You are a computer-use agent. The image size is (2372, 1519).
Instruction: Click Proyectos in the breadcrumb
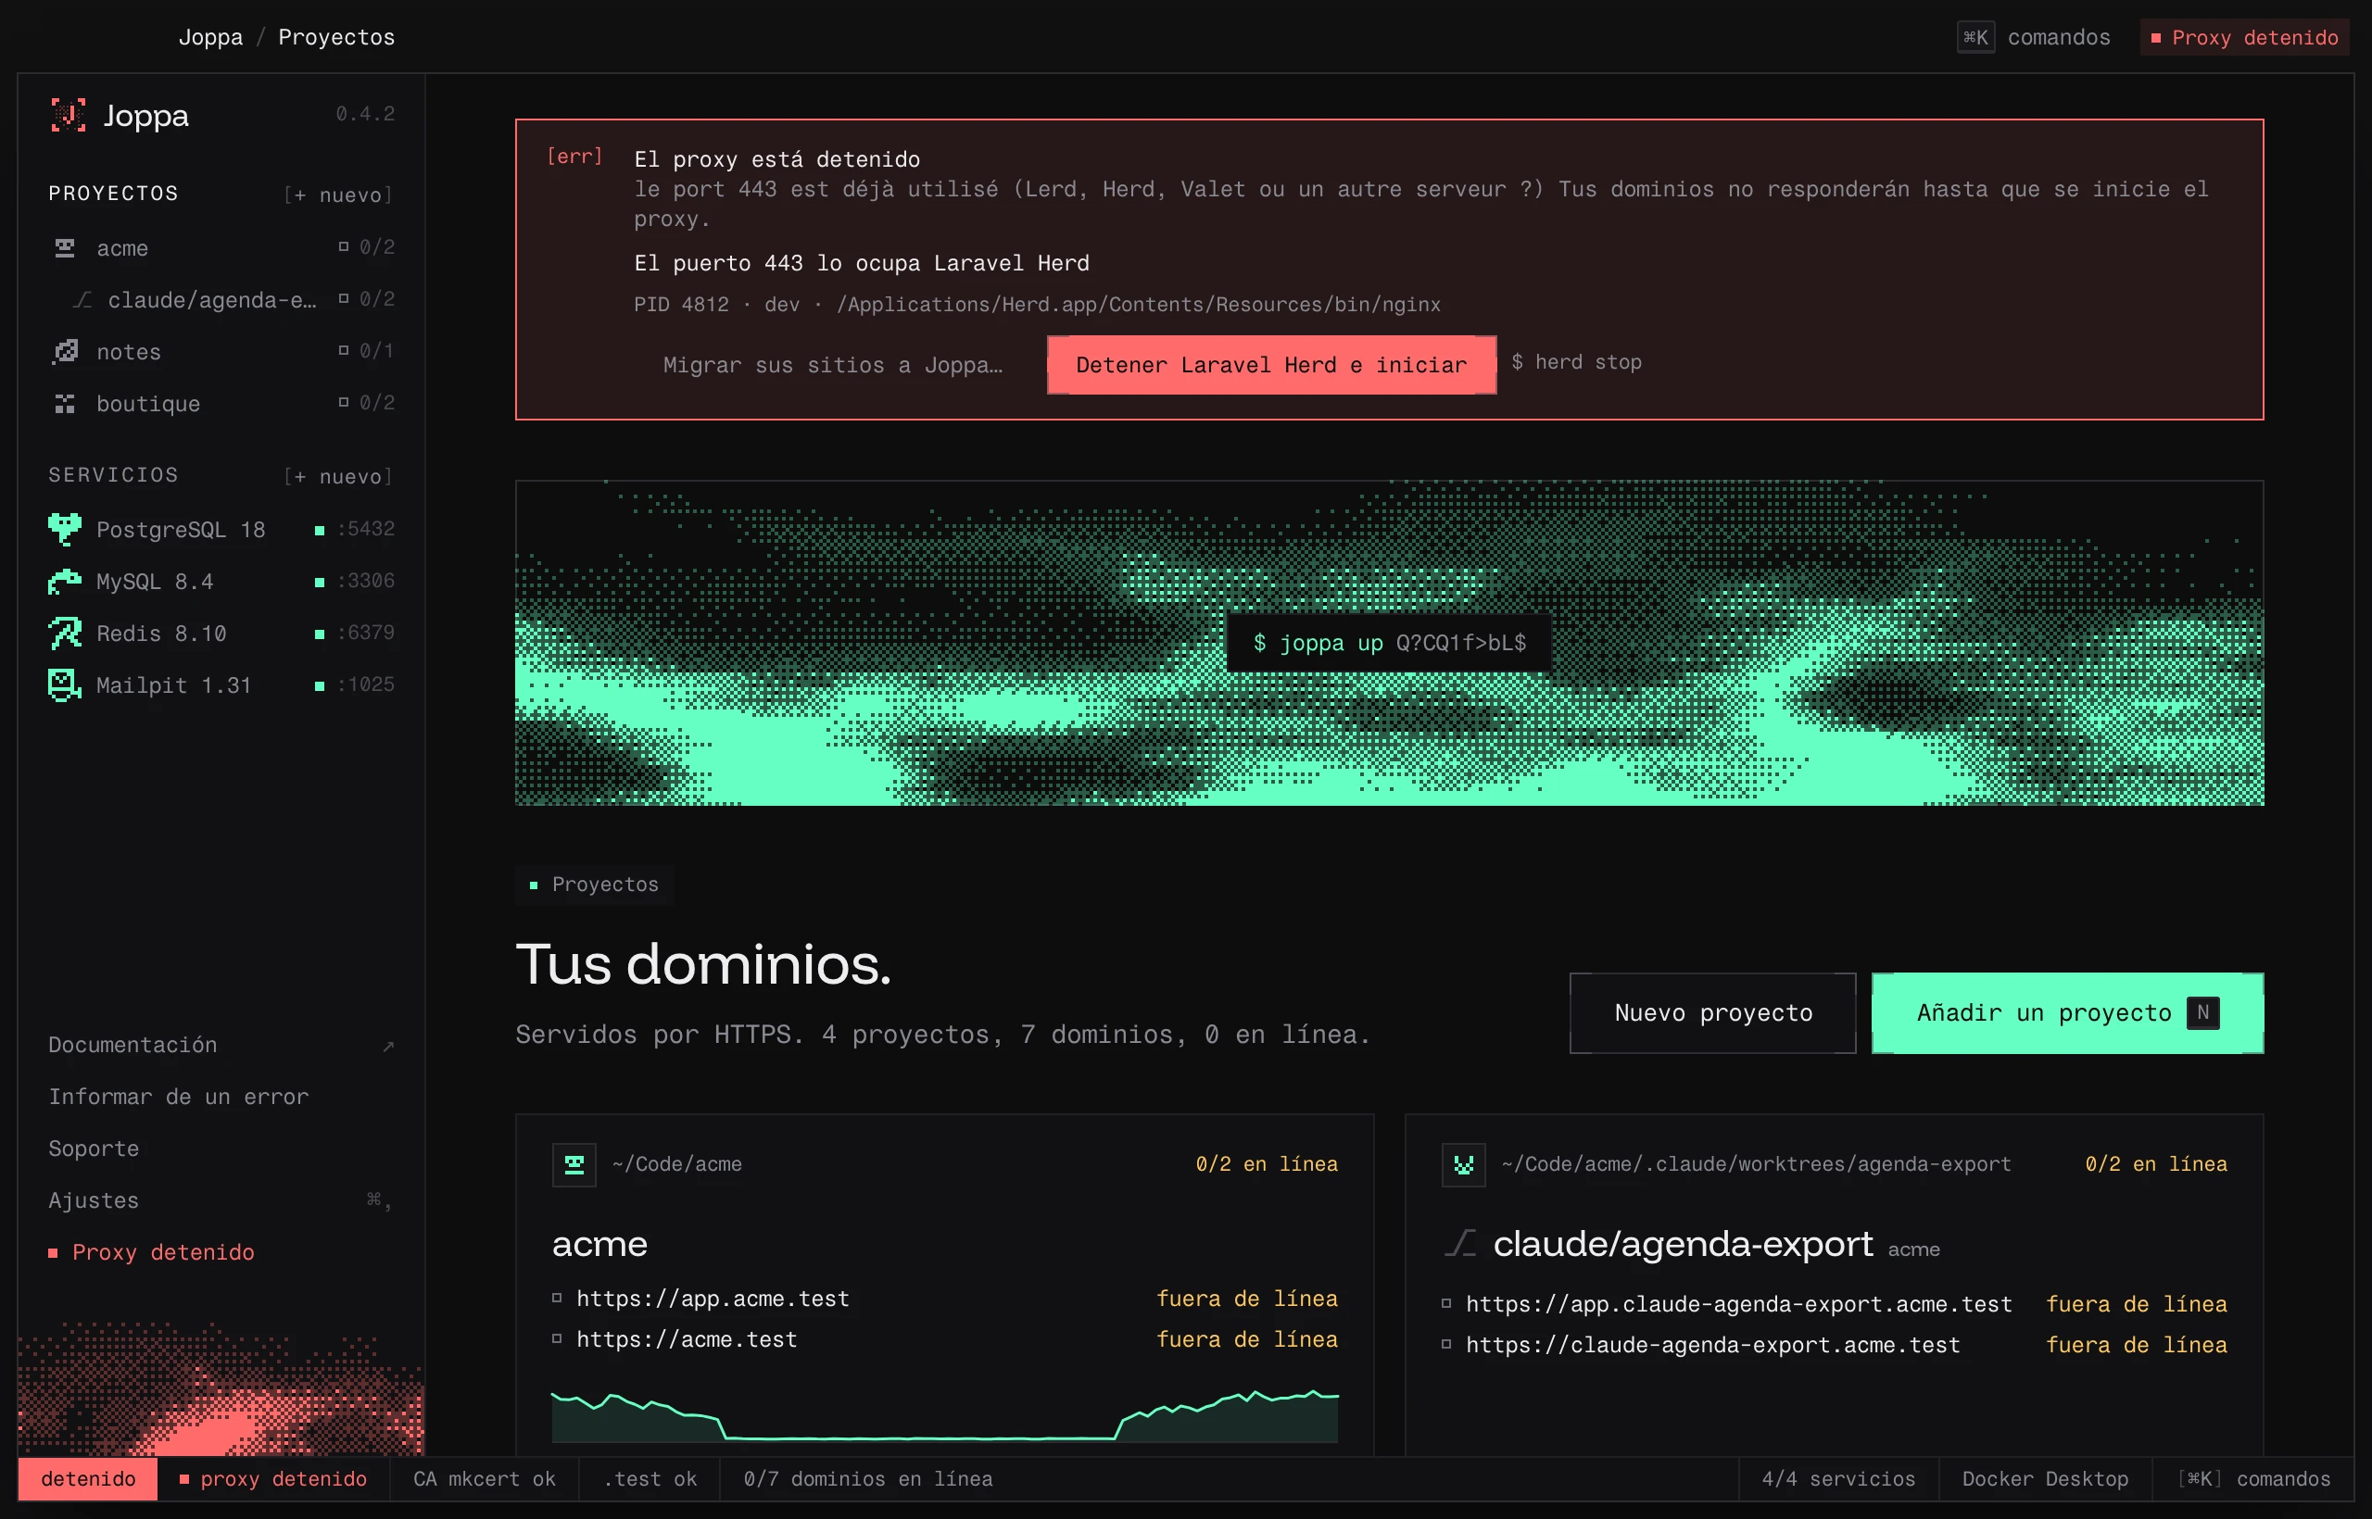click(x=336, y=37)
